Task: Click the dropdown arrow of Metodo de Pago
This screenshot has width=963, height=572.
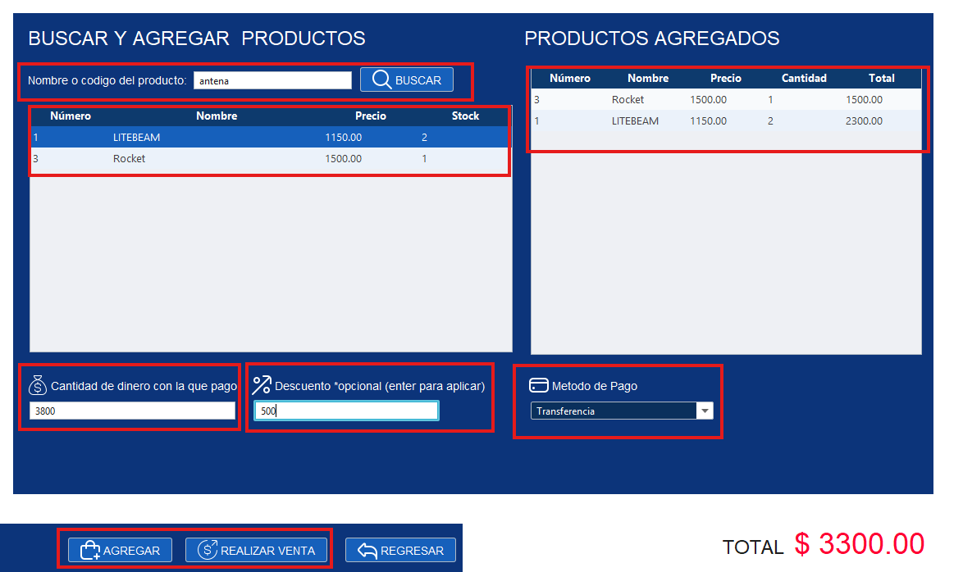Action: (x=705, y=411)
